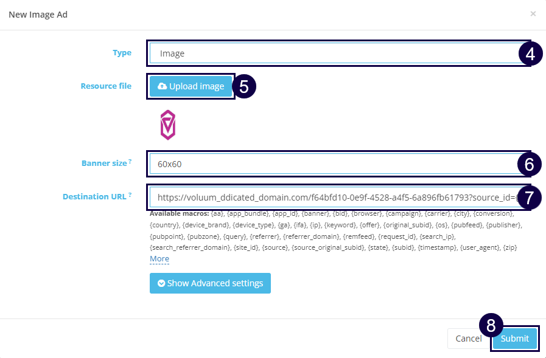Screen dimensions: 546x358
Task: Insert the {zip} macro
Action: (510, 247)
